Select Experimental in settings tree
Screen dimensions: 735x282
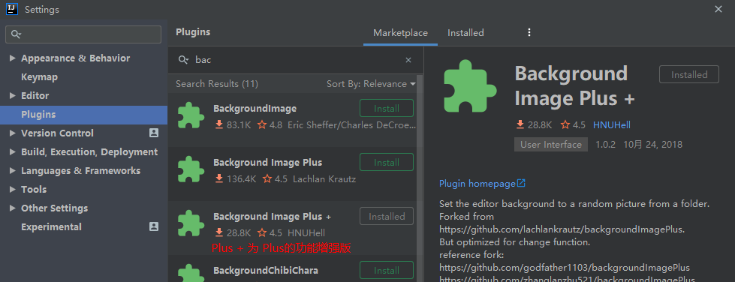click(51, 226)
